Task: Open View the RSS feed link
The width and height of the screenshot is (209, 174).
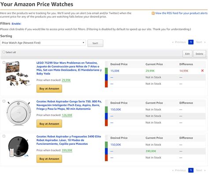Action: point(181,13)
